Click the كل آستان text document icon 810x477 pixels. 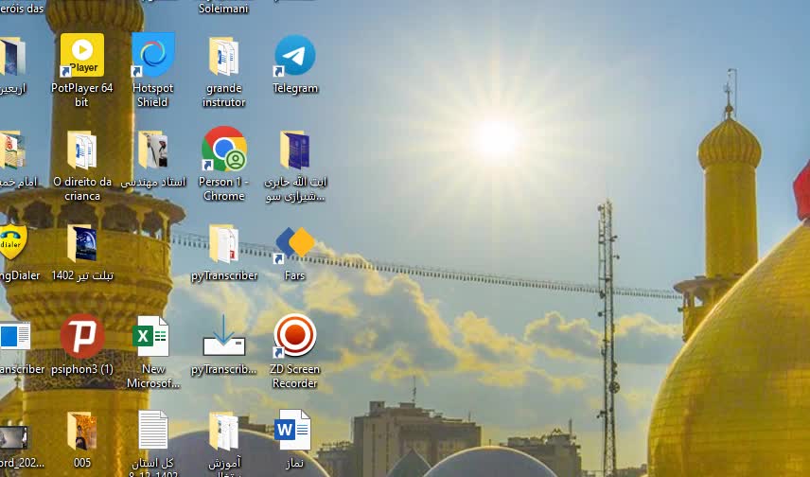pyautogui.click(x=152, y=431)
